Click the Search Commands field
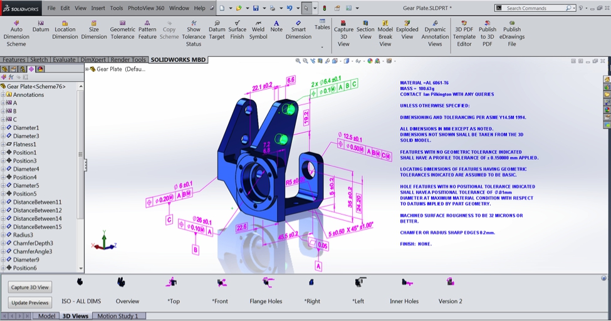This screenshot has width=611, height=321. pos(535,8)
